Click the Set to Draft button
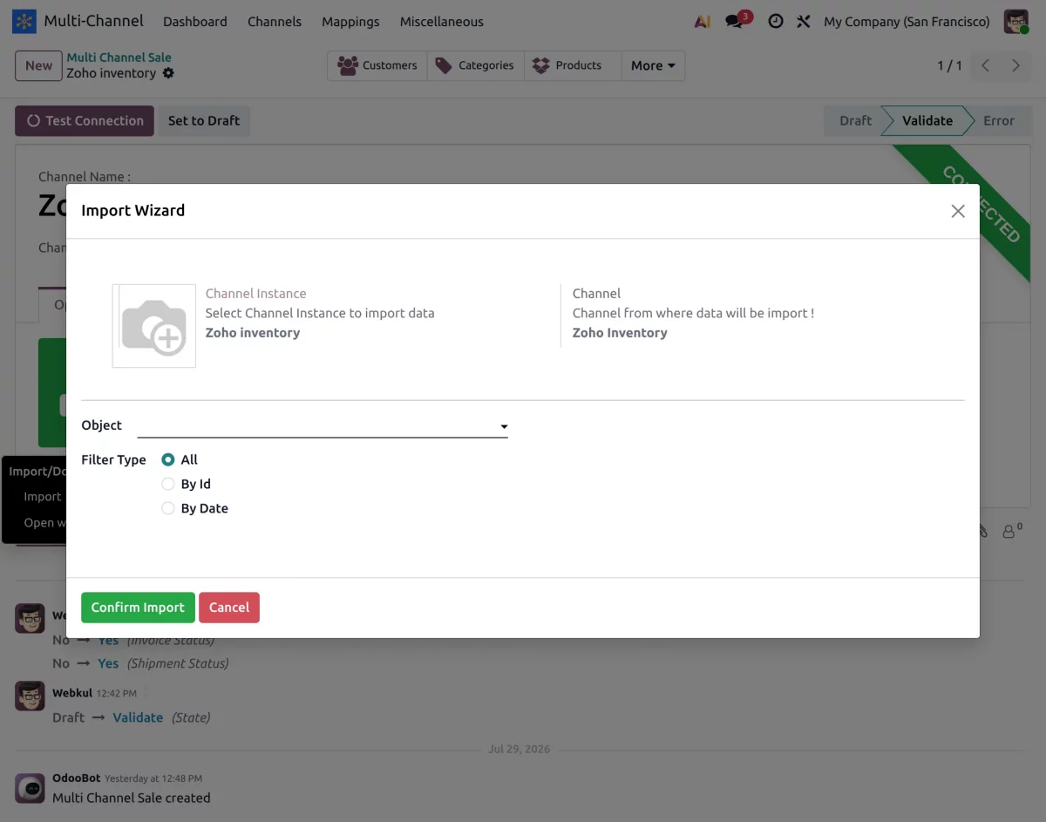The width and height of the screenshot is (1046, 822). [204, 121]
